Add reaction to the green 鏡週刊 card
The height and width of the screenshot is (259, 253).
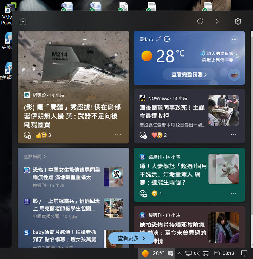pos(143,193)
